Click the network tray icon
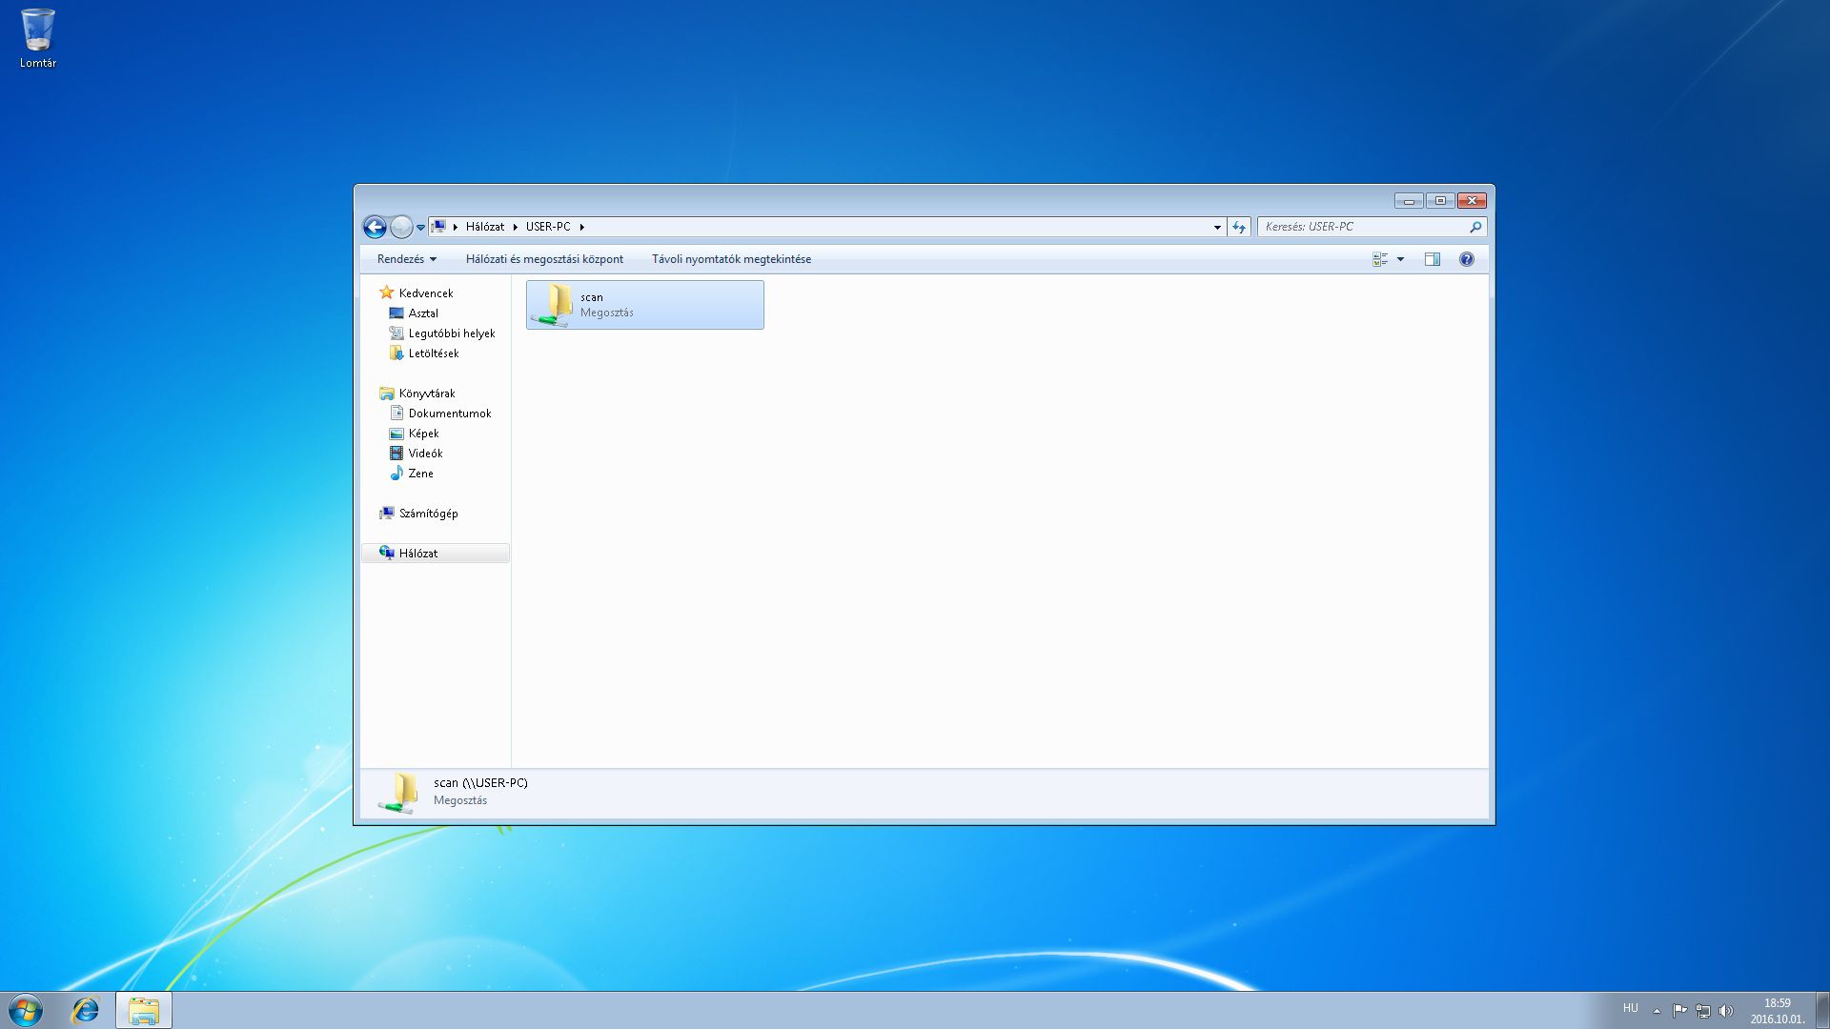Image resolution: width=1830 pixels, height=1029 pixels. coord(1703,1010)
